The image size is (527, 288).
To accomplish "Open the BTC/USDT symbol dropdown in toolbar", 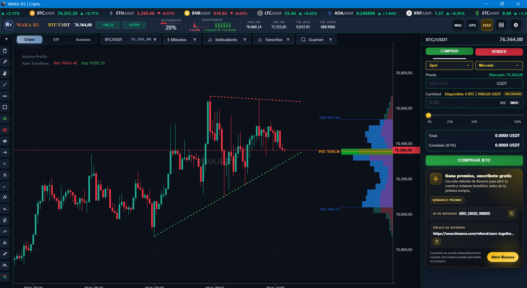I will 131,39.
